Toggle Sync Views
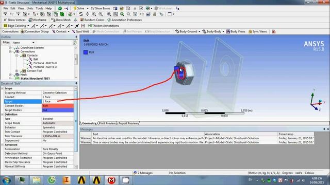This screenshot has width=330, height=185. [x=258, y=31]
